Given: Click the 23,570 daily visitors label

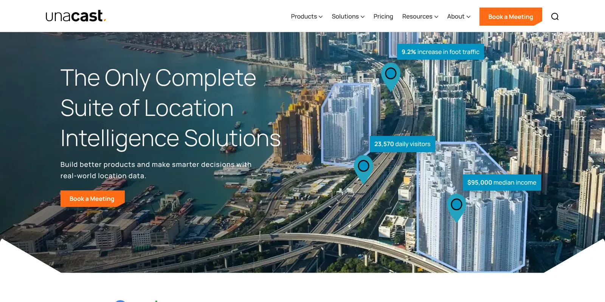Looking at the screenshot, I should click(402, 144).
